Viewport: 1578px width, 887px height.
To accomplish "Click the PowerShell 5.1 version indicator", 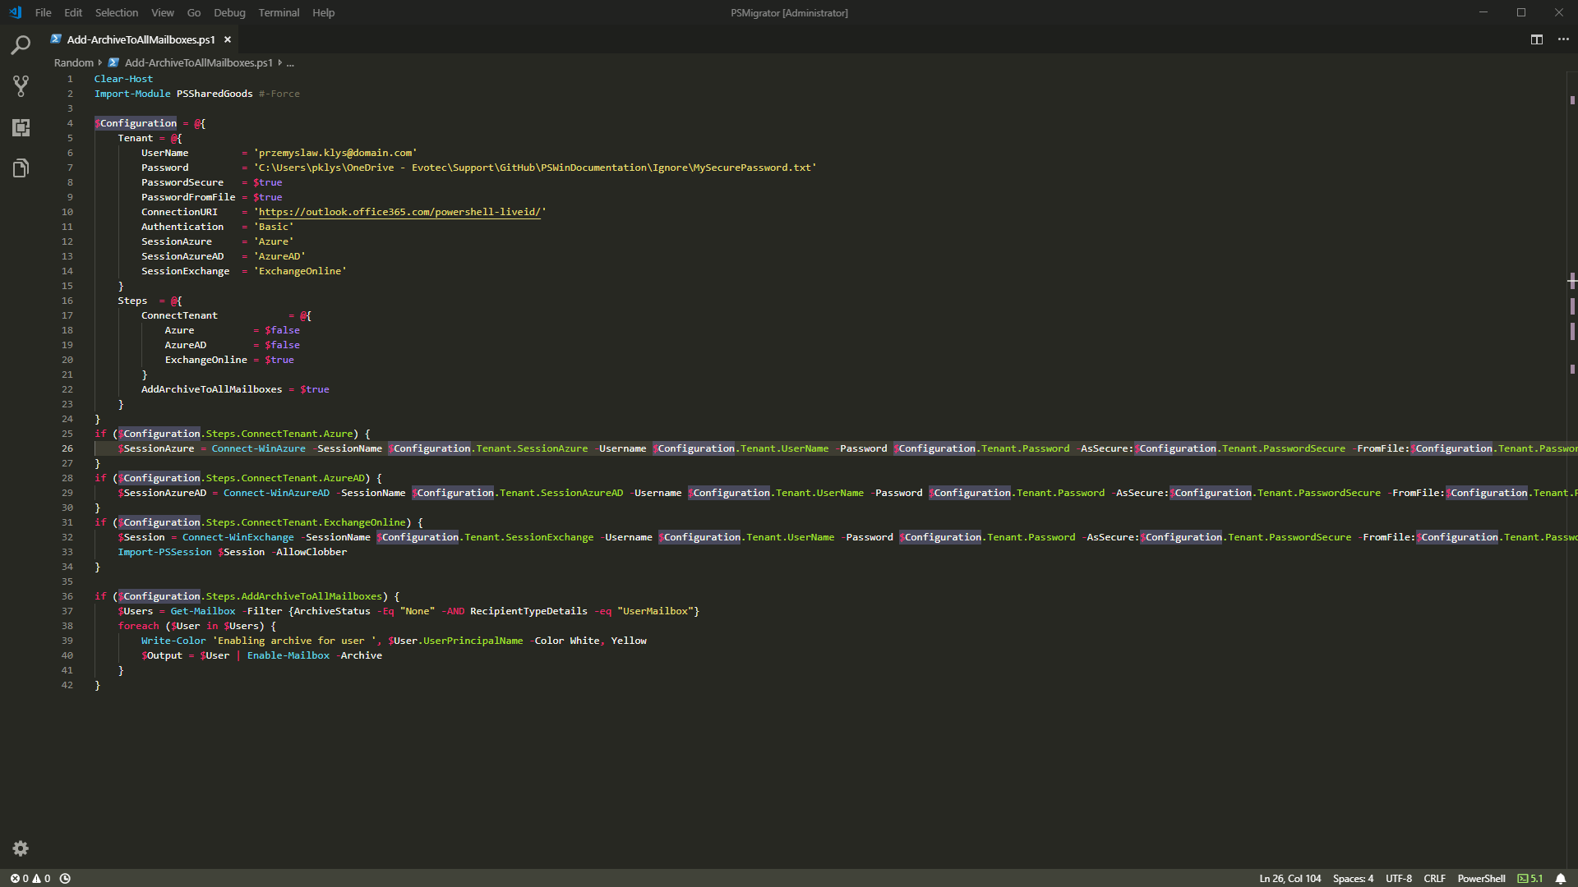I will tap(1530, 878).
